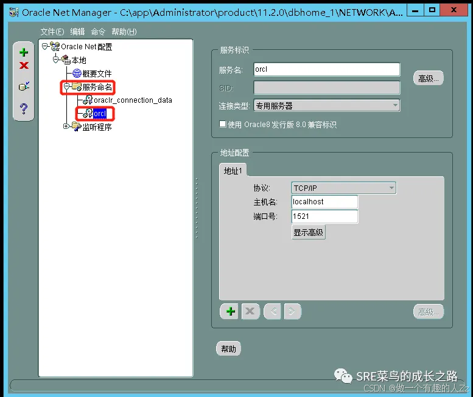Click the Oracle Net 配置 root node icon
The width and height of the screenshot is (473, 397).
click(x=55, y=46)
